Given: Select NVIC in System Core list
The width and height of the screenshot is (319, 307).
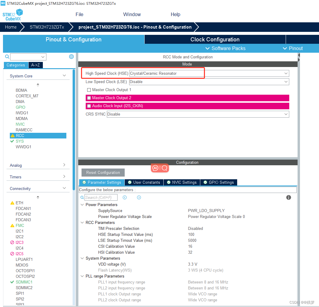Looking at the screenshot, I should (x=20, y=124).
